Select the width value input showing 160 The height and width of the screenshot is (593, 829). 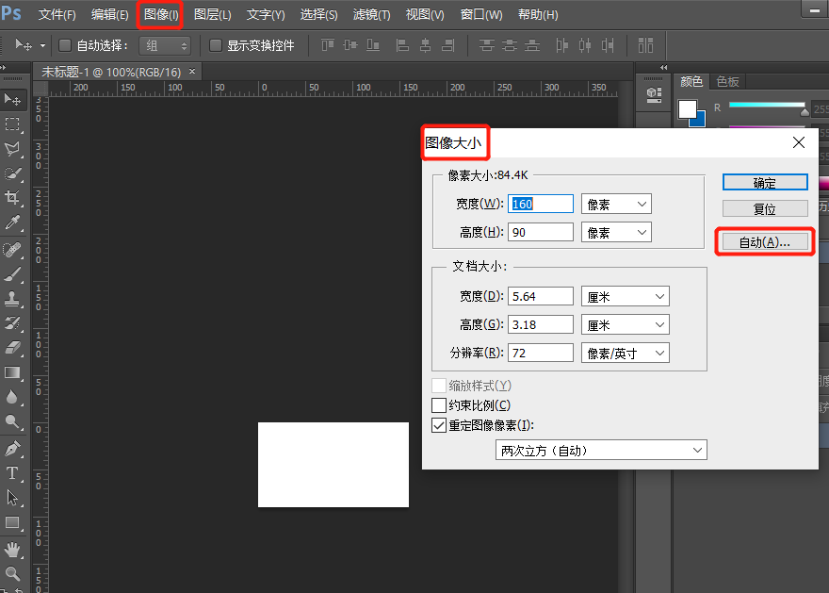pyautogui.click(x=540, y=204)
